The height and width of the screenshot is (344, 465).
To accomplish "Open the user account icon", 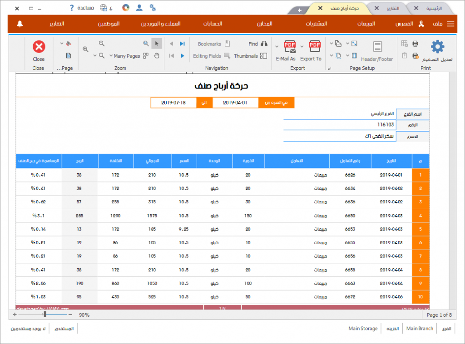I will [x=139, y=8].
